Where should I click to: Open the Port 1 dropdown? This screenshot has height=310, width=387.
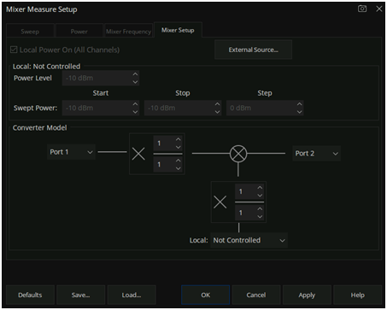[x=71, y=152]
